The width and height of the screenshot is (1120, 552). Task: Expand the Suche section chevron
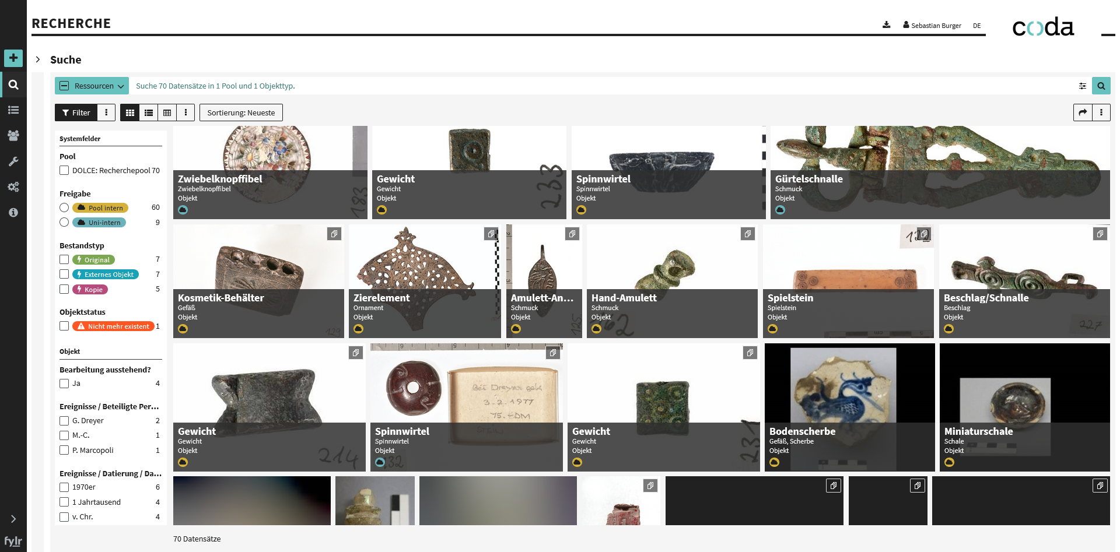(x=38, y=59)
